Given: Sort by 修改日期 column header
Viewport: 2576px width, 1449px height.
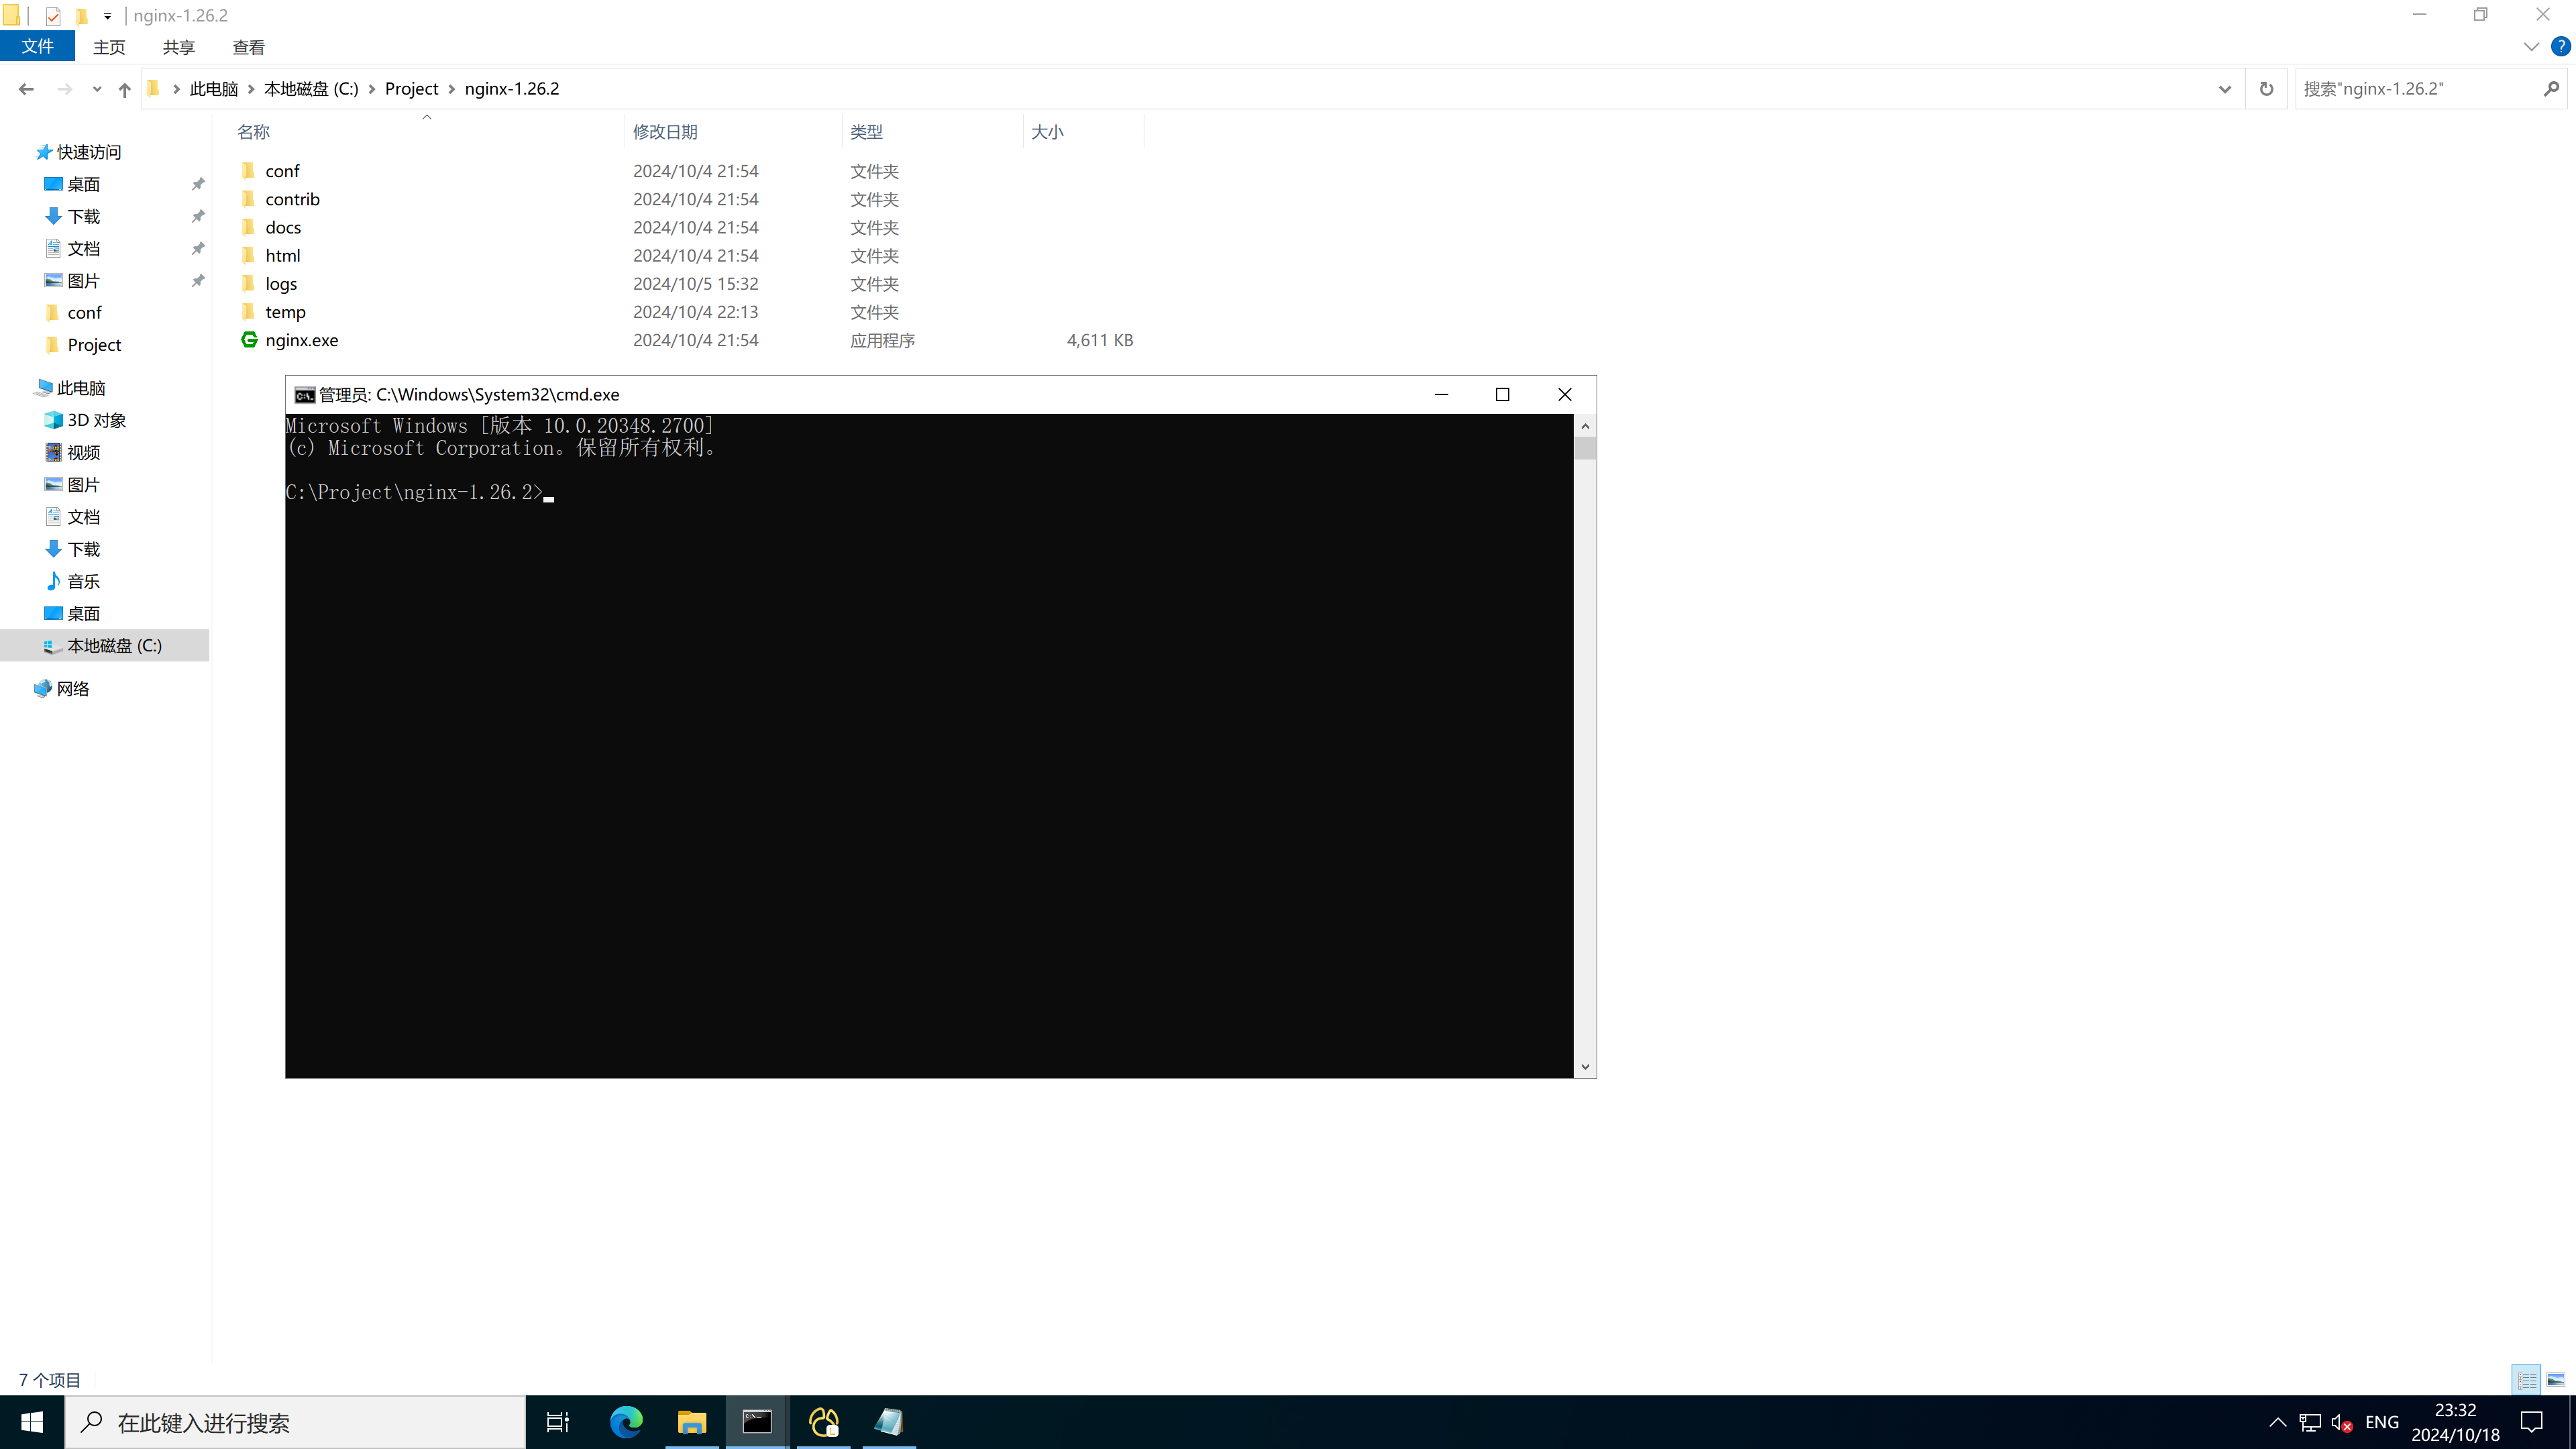Looking at the screenshot, I should 665,132.
